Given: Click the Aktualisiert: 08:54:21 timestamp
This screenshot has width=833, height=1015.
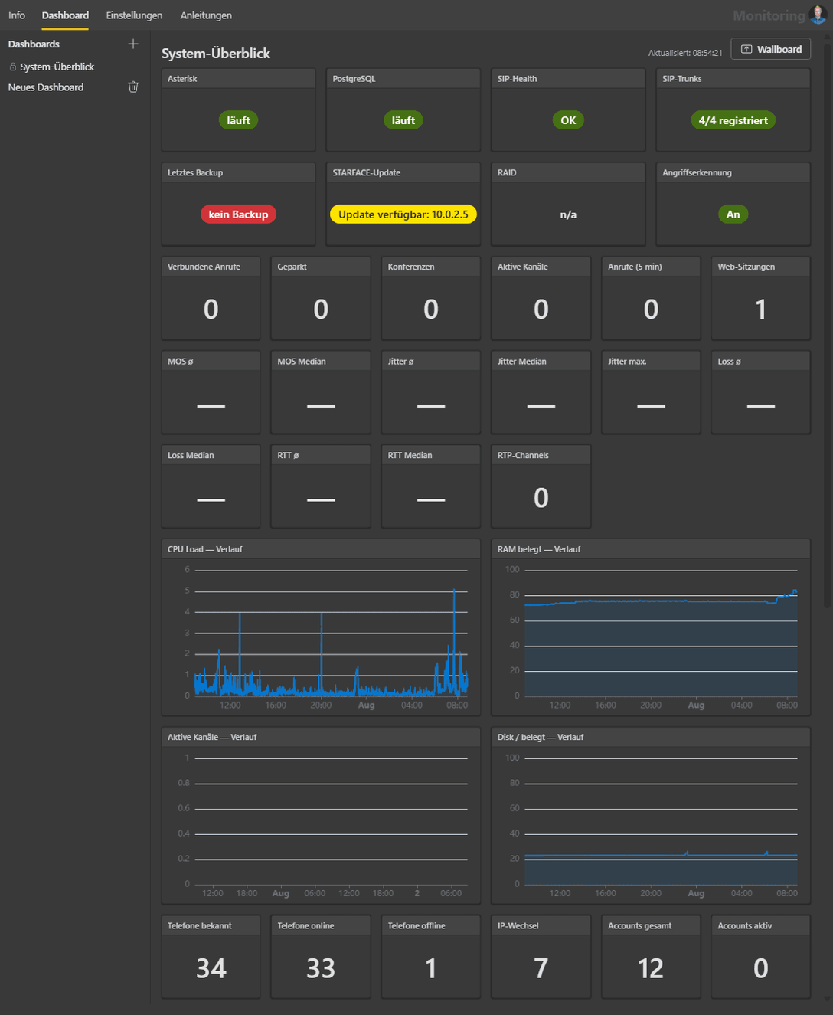Looking at the screenshot, I should 685,53.
